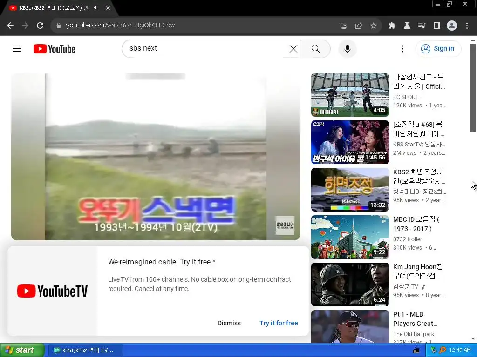Bookmark this page with the star icon
The image size is (477, 357).
pyautogui.click(x=374, y=26)
